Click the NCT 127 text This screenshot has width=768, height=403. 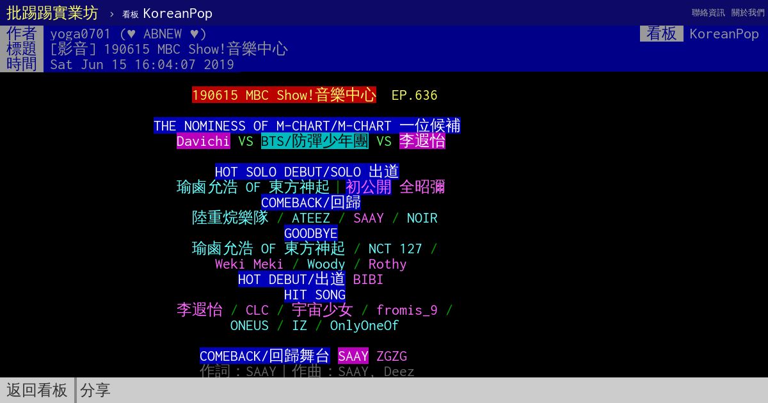coord(396,249)
